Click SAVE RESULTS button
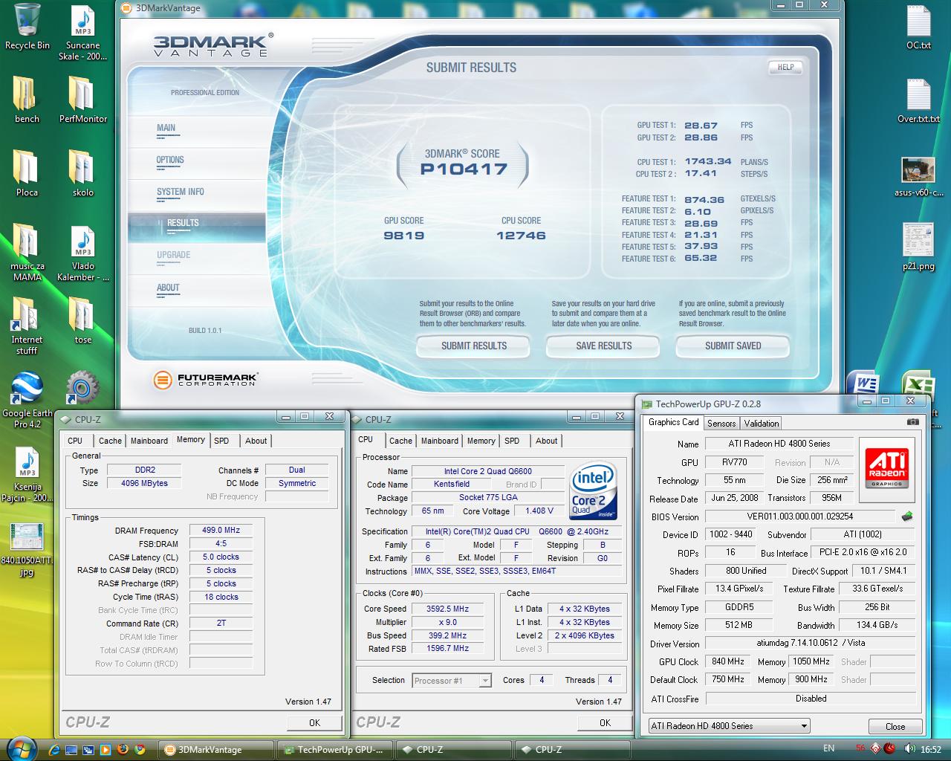The width and height of the screenshot is (951, 761). (x=603, y=346)
